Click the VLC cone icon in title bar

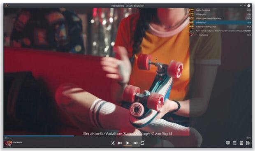coord(6,6)
